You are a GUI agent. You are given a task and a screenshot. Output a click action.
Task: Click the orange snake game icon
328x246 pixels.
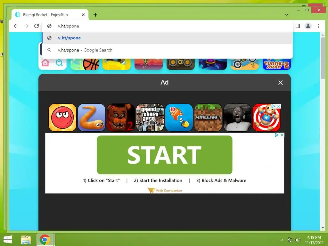[x=92, y=118]
